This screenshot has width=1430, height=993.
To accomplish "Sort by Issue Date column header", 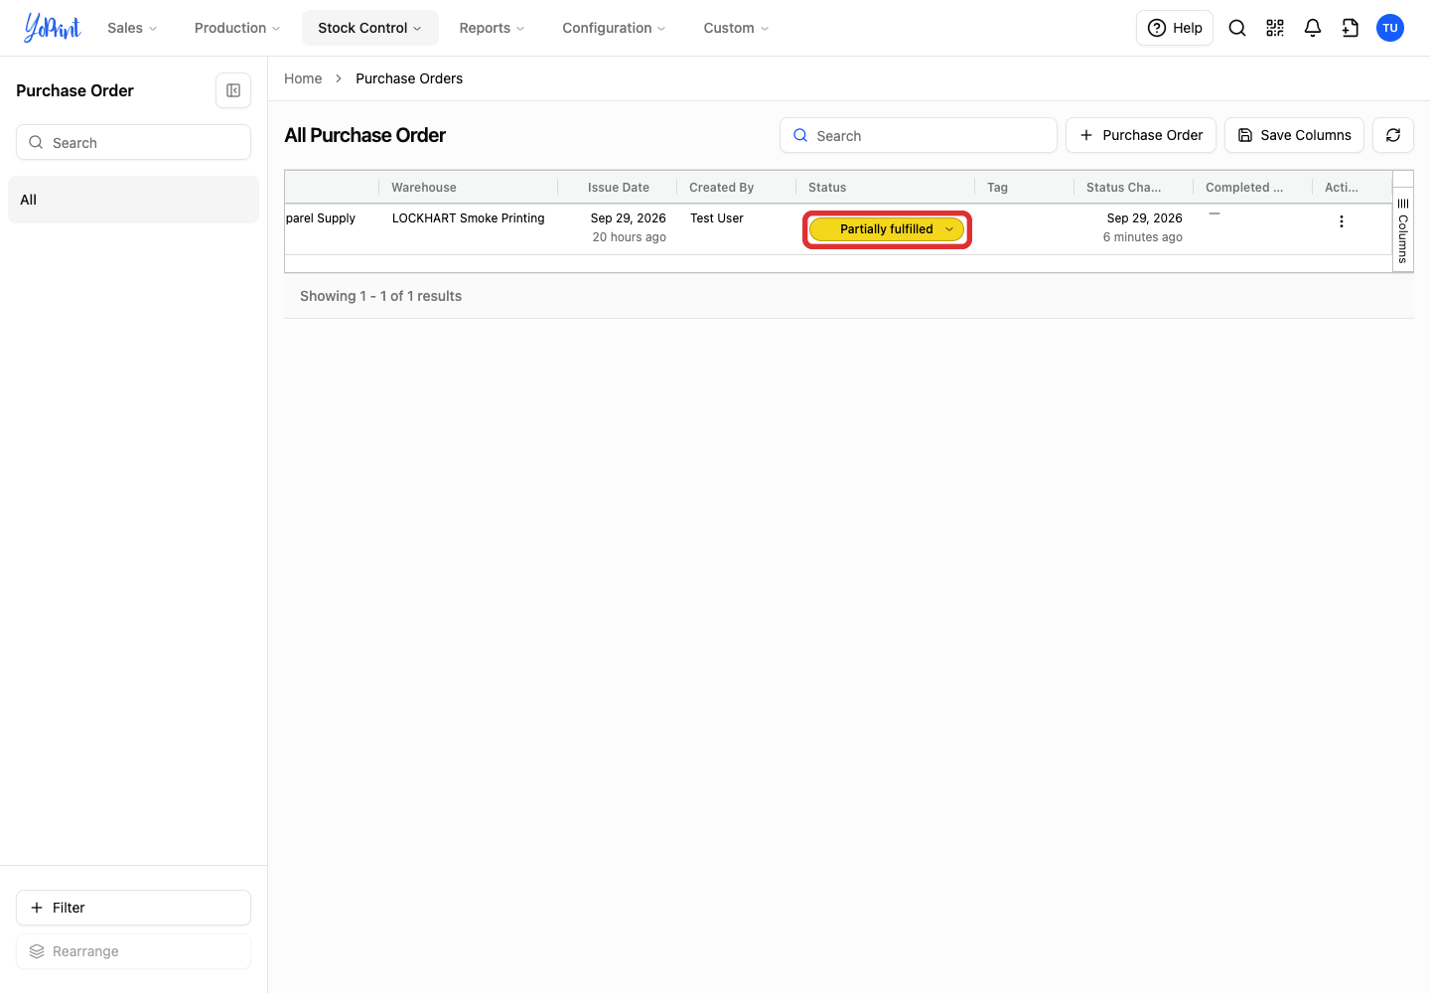I will point(619,188).
